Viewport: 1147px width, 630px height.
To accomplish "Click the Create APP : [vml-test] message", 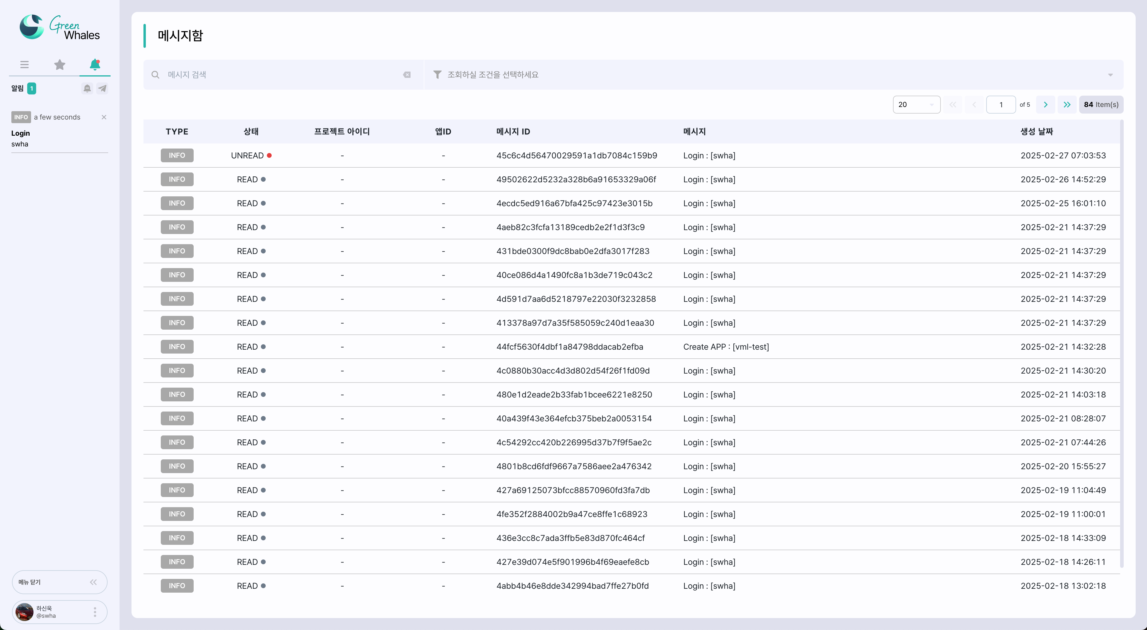I will [726, 347].
